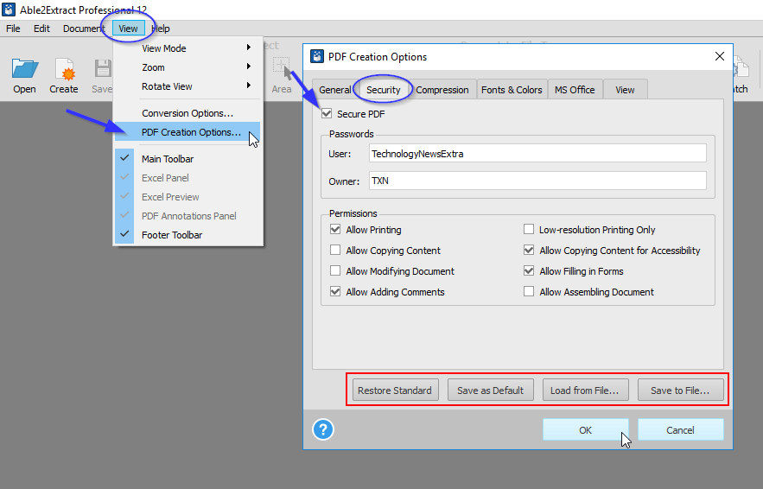The image size is (763, 489).
Task: Switch to the Security tab
Action: (384, 90)
